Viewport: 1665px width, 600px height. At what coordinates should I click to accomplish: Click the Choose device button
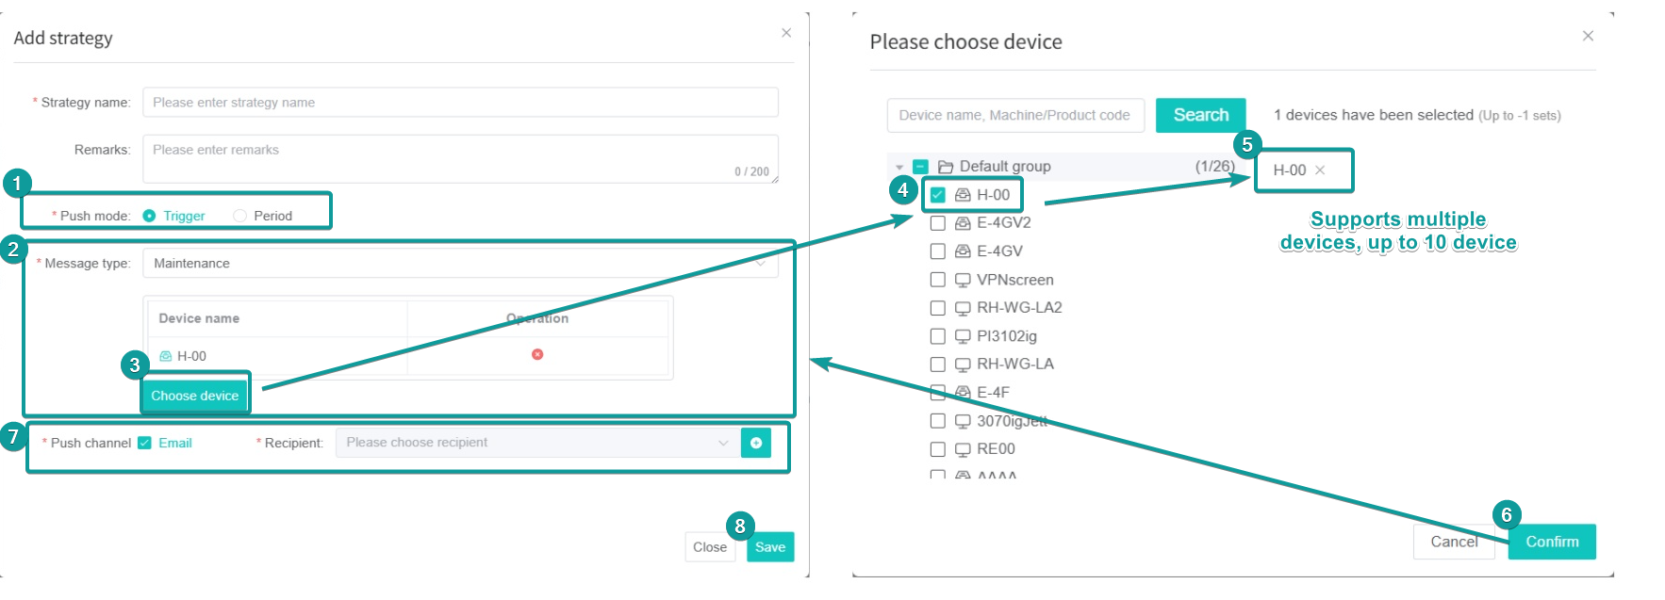point(195,396)
